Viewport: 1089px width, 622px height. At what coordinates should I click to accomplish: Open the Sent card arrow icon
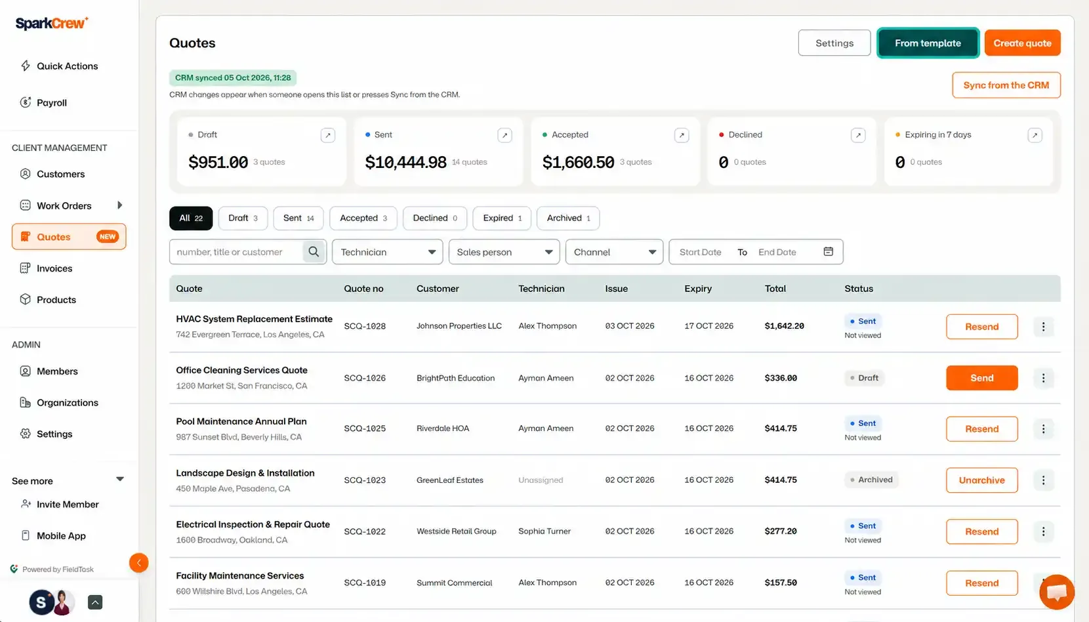pos(504,135)
